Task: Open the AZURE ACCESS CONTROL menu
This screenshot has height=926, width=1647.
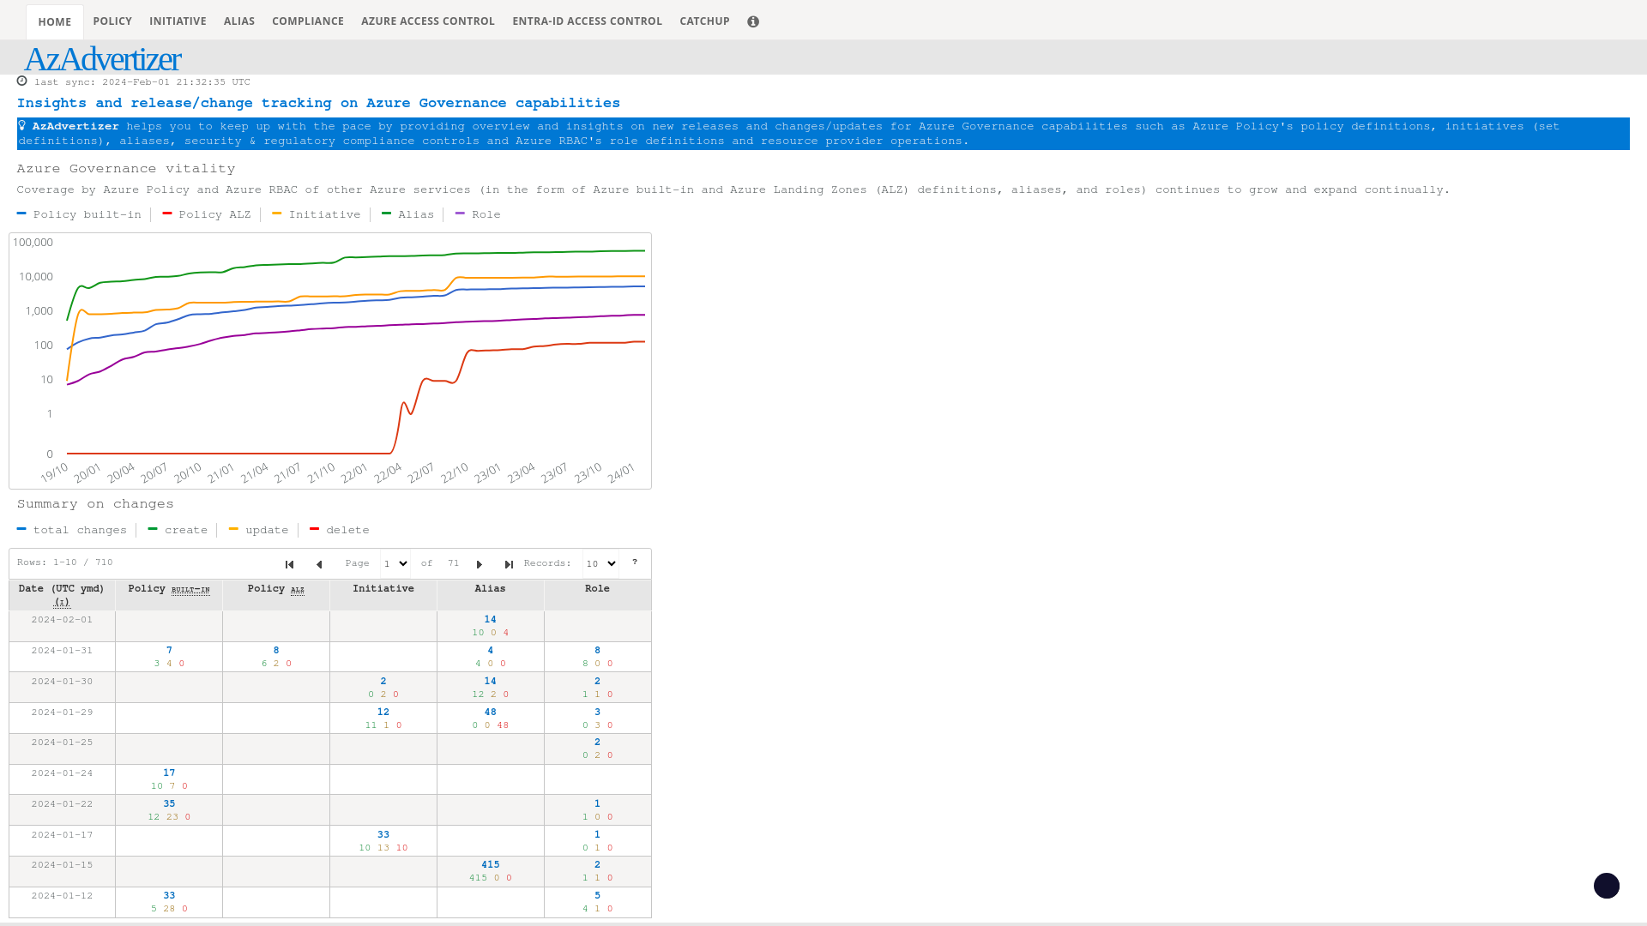Action: [428, 21]
